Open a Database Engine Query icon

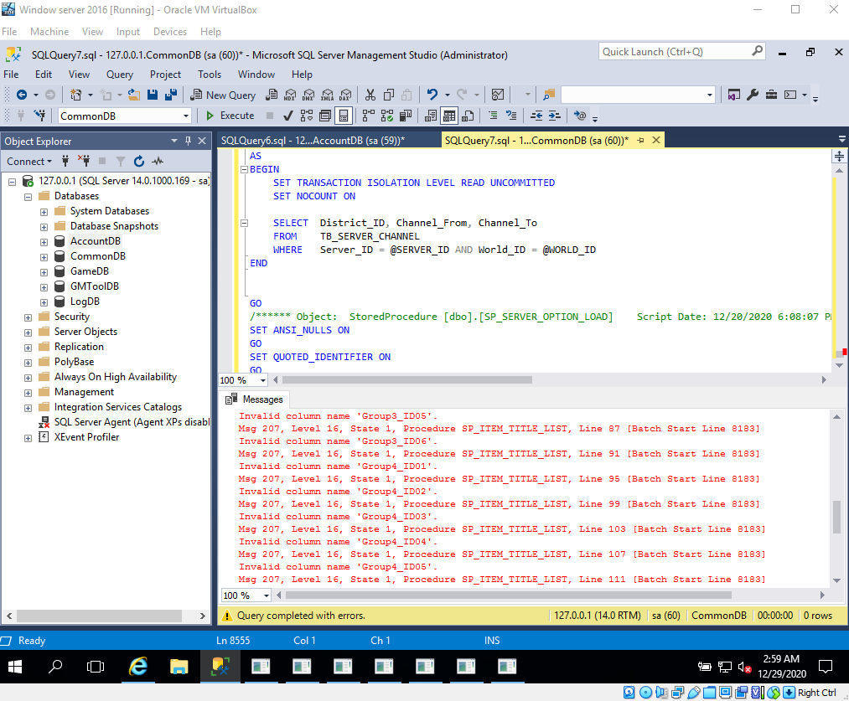click(272, 95)
